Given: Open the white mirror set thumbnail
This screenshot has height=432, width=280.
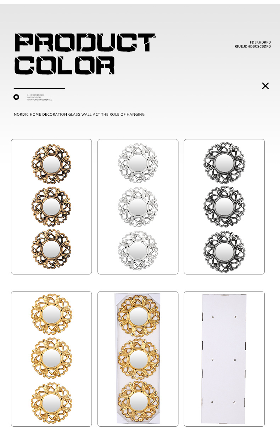Looking at the screenshot, I should [x=138, y=207].
